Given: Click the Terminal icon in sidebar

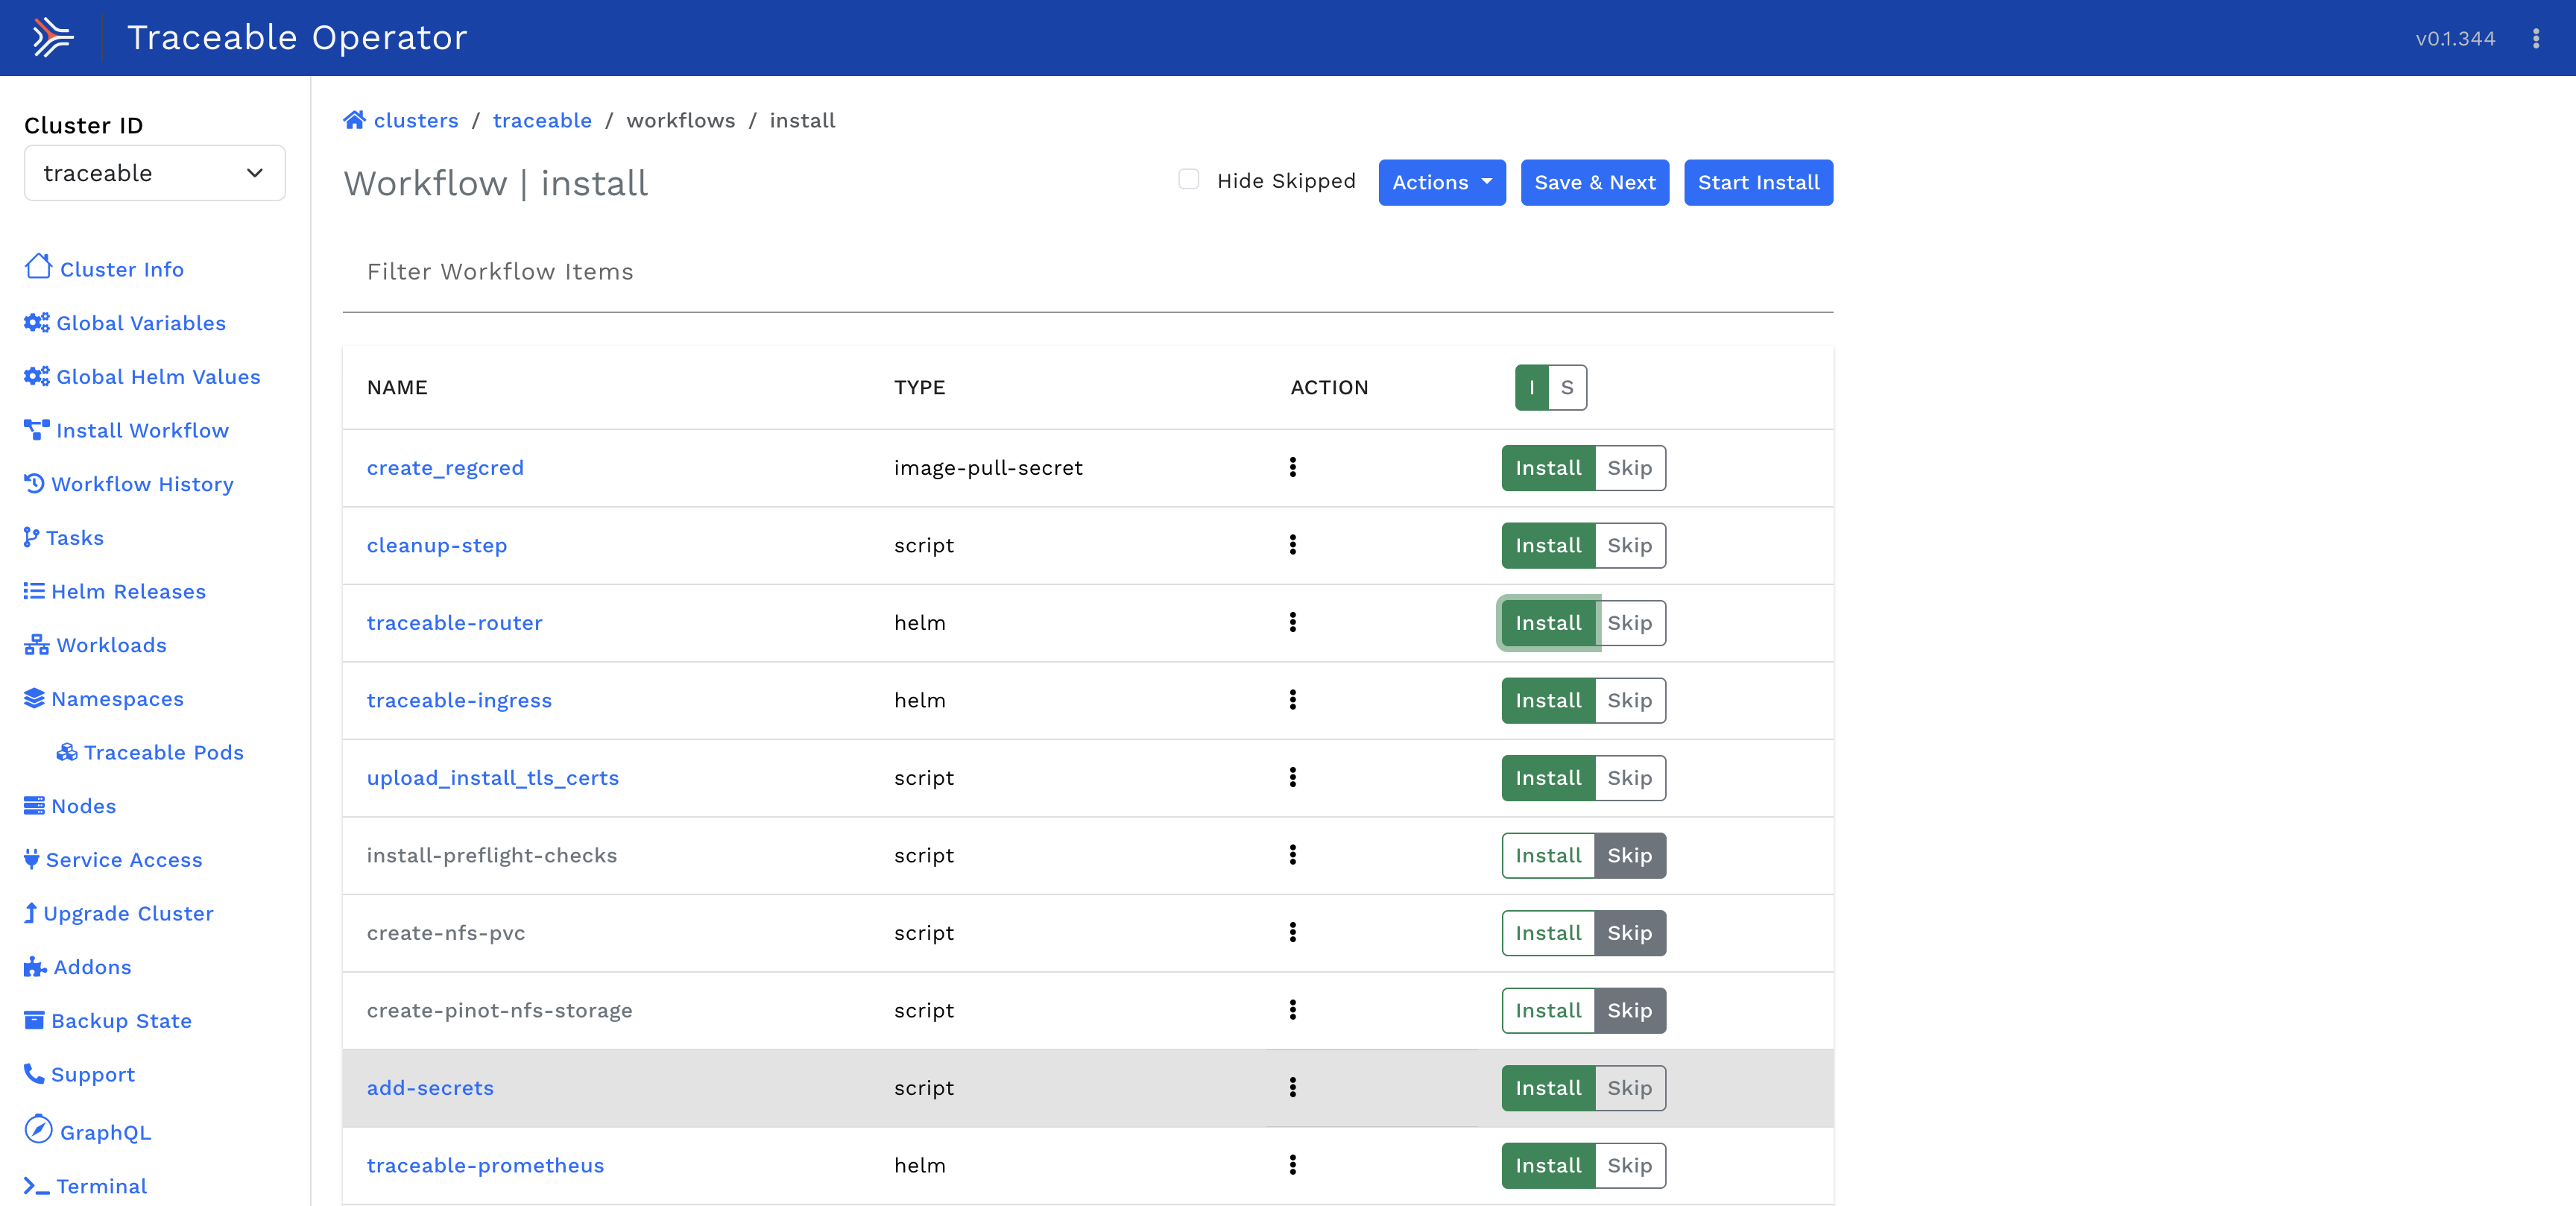Looking at the screenshot, I should pyautogui.click(x=37, y=1186).
